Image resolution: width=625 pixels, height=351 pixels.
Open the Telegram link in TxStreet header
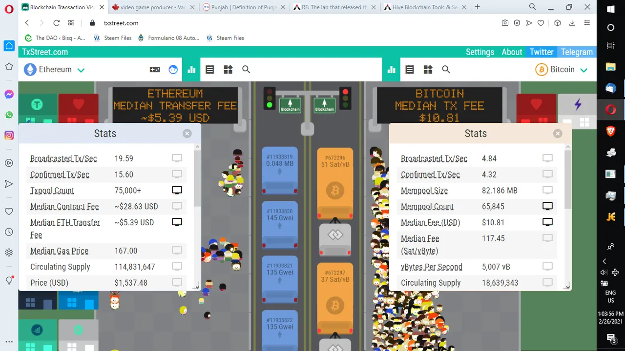click(x=577, y=52)
